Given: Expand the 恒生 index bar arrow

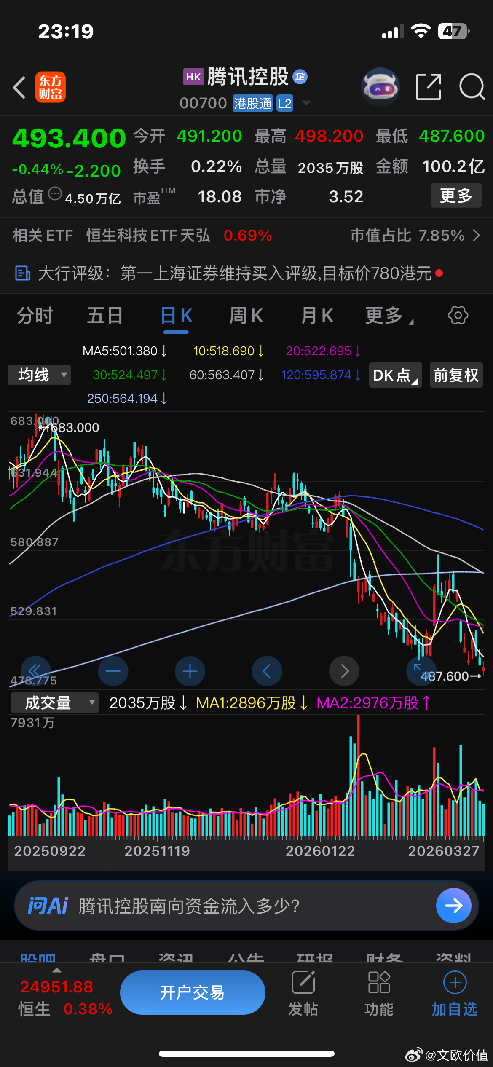Looking at the screenshot, I should click(56, 970).
